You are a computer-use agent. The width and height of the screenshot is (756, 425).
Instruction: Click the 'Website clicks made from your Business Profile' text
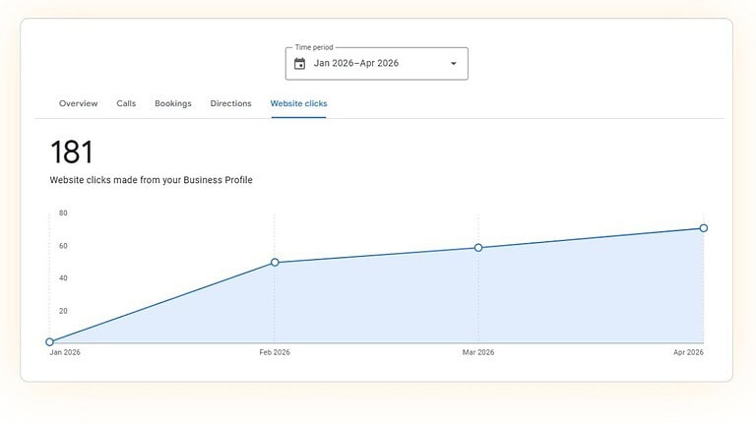(x=151, y=180)
